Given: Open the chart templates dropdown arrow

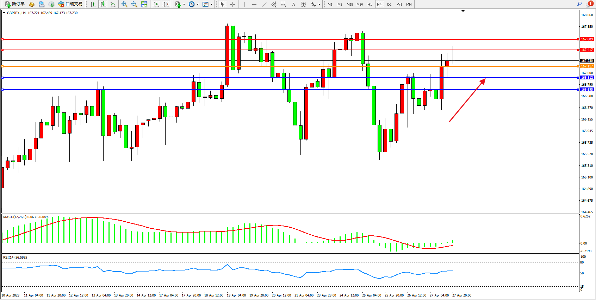Looking at the screenshot, I should point(211,5).
